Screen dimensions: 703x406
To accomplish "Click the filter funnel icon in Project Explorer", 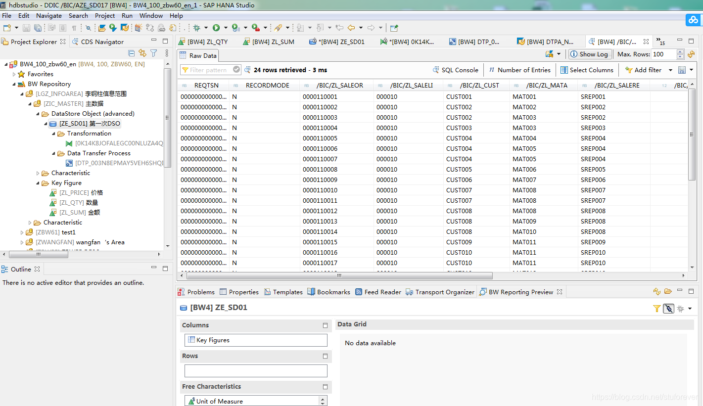I will coord(154,53).
